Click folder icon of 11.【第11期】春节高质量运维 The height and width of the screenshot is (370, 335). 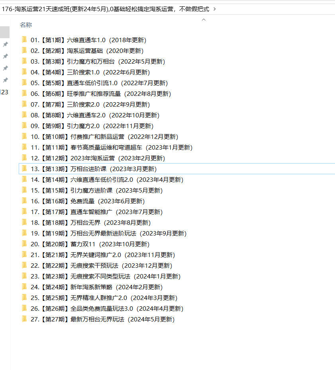tap(24, 147)
